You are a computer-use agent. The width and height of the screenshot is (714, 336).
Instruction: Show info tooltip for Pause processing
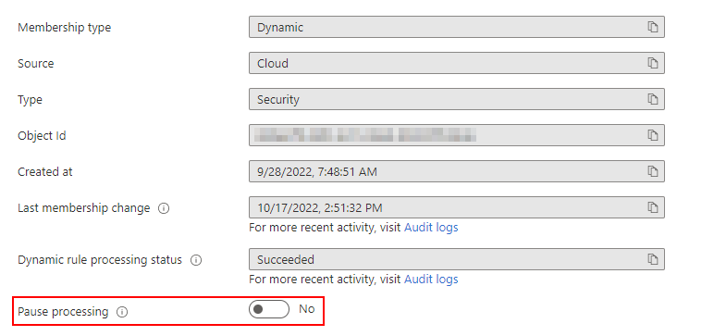click(x=122, y=312)
